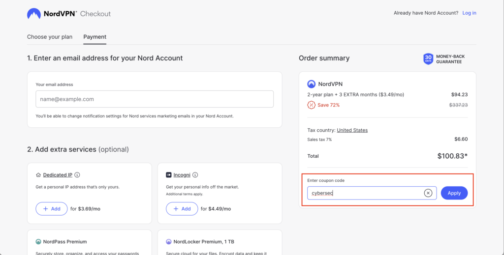Image resolution: width=504 pixels, height=255 pixels.
Task: Show info tooltip for Dedicated IP
Action: coord(77,175)
